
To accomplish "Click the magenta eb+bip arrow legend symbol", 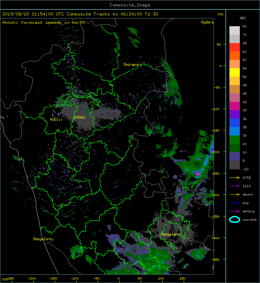I will (234, 211).
